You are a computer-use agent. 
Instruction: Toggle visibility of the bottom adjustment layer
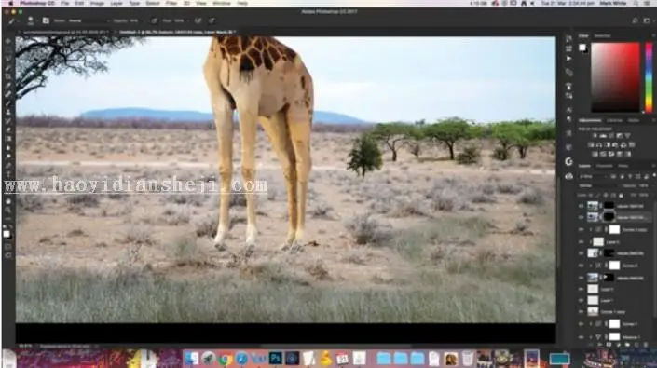point(582,336)
